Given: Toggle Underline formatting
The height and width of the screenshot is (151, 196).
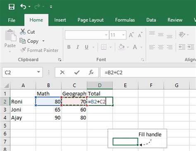Looking at the screenshot, I should click(86, 47).
